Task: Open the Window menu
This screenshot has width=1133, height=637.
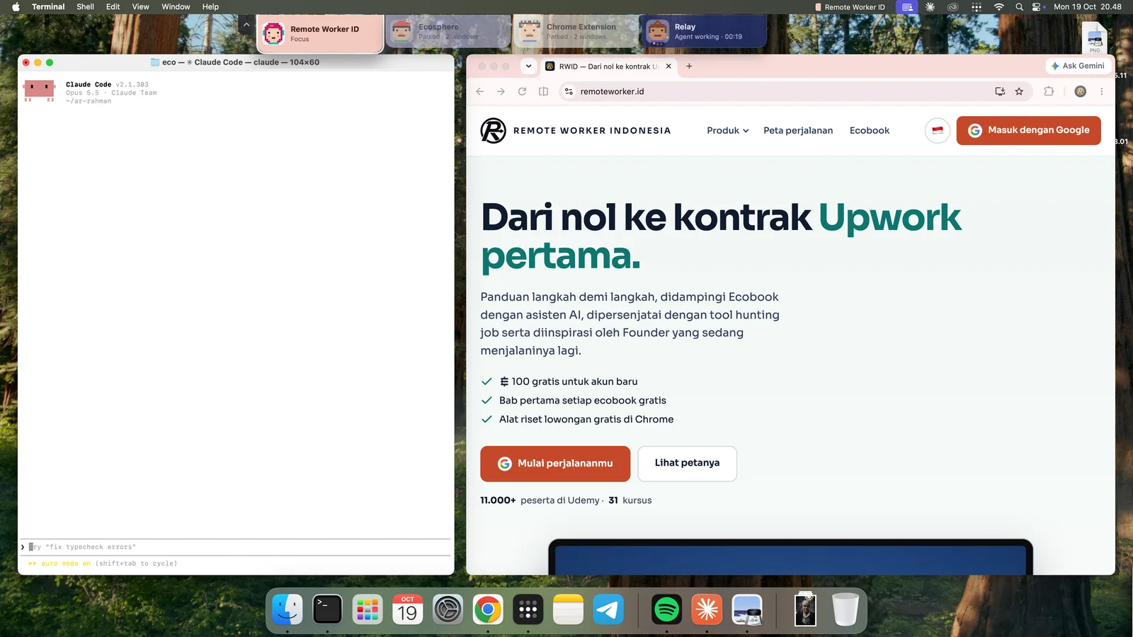Action: tap(176, 7)
